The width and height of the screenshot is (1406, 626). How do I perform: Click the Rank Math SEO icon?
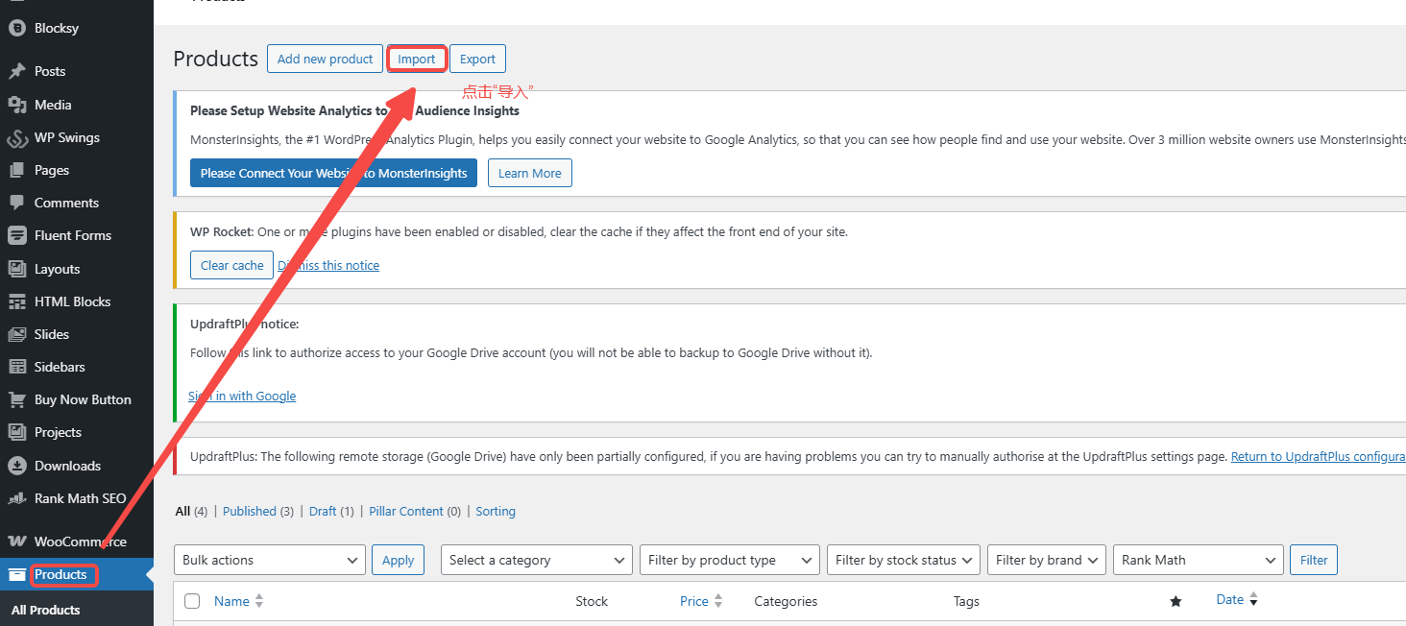(16, 498)
